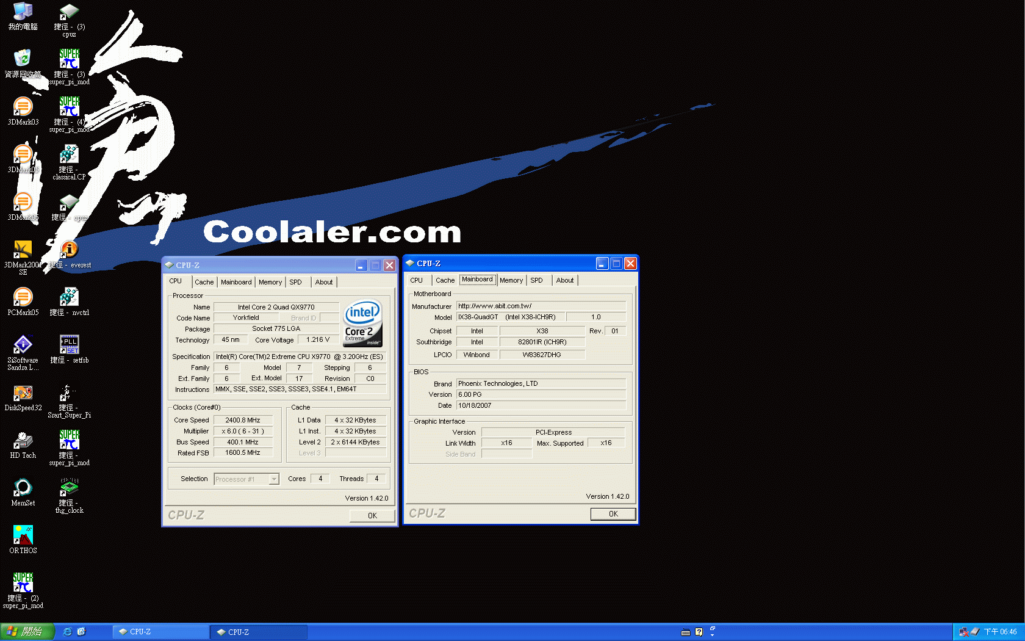Screen dimensions: 1025x641
Task: Switch to Cache tab in left CPU-Z window
Action: tap(204, 282)
